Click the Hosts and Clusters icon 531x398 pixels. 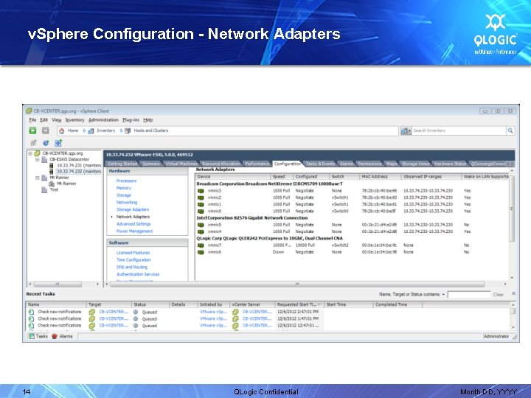click(x=128, y=131)
